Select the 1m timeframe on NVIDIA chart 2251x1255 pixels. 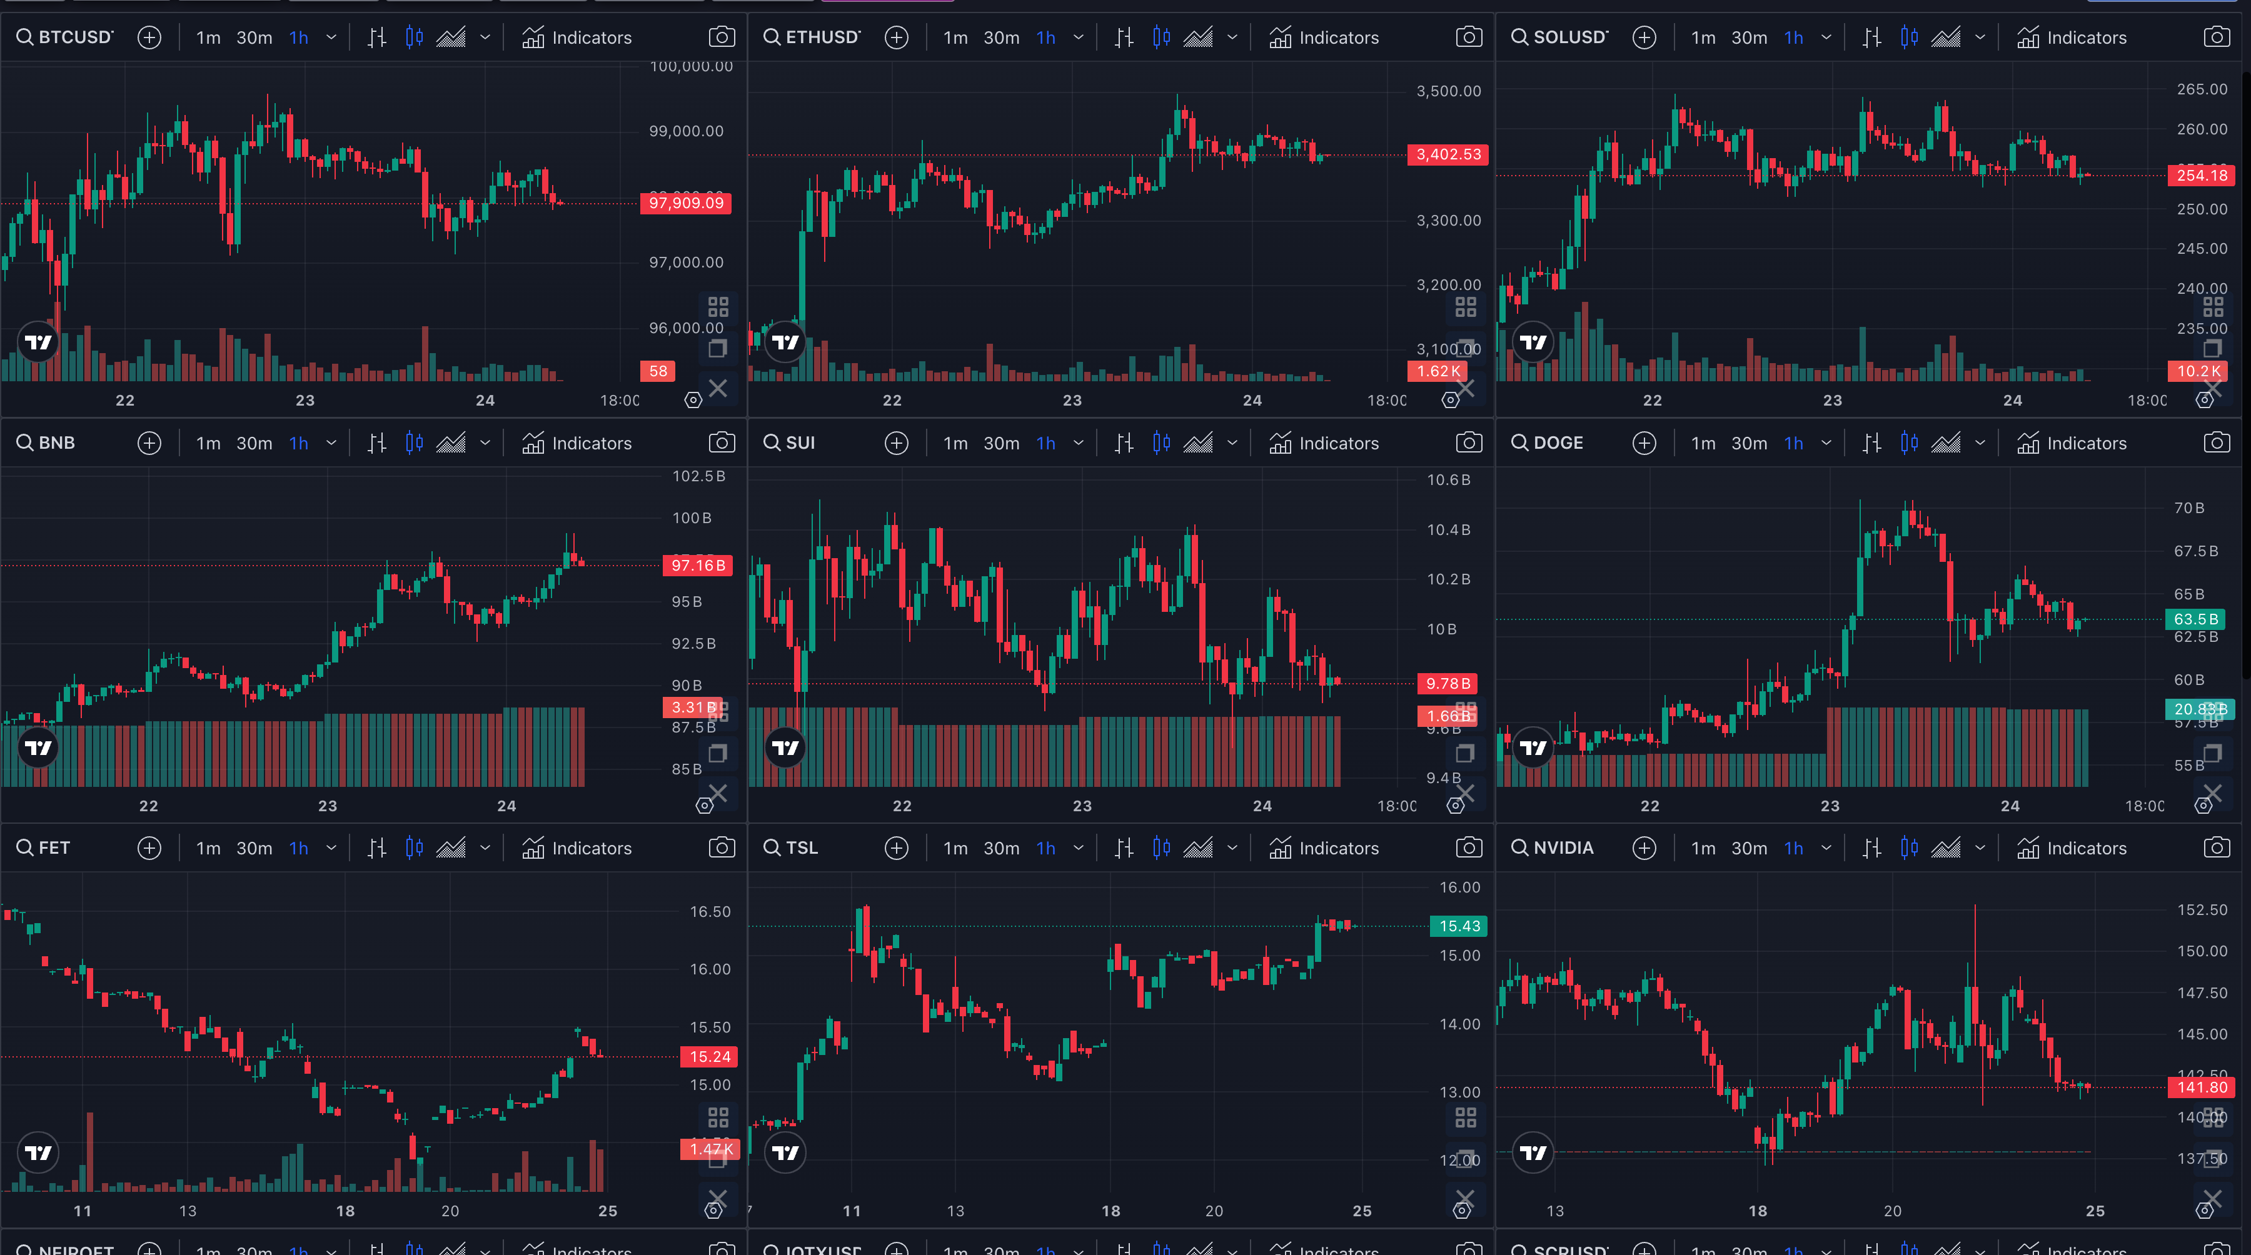pyautogui.click(x=1703, y=847)
